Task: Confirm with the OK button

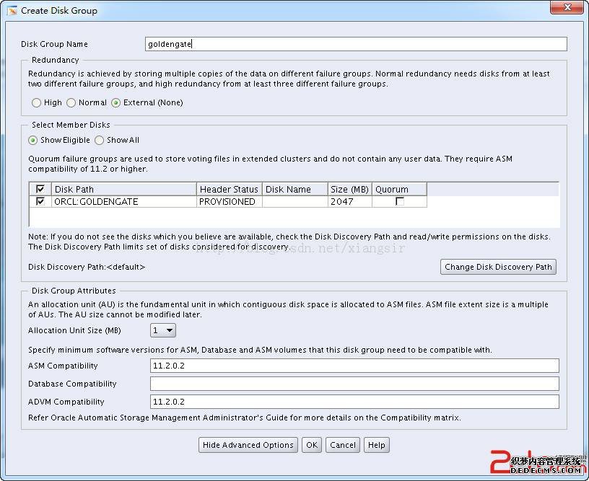Action: pos(311,445)
